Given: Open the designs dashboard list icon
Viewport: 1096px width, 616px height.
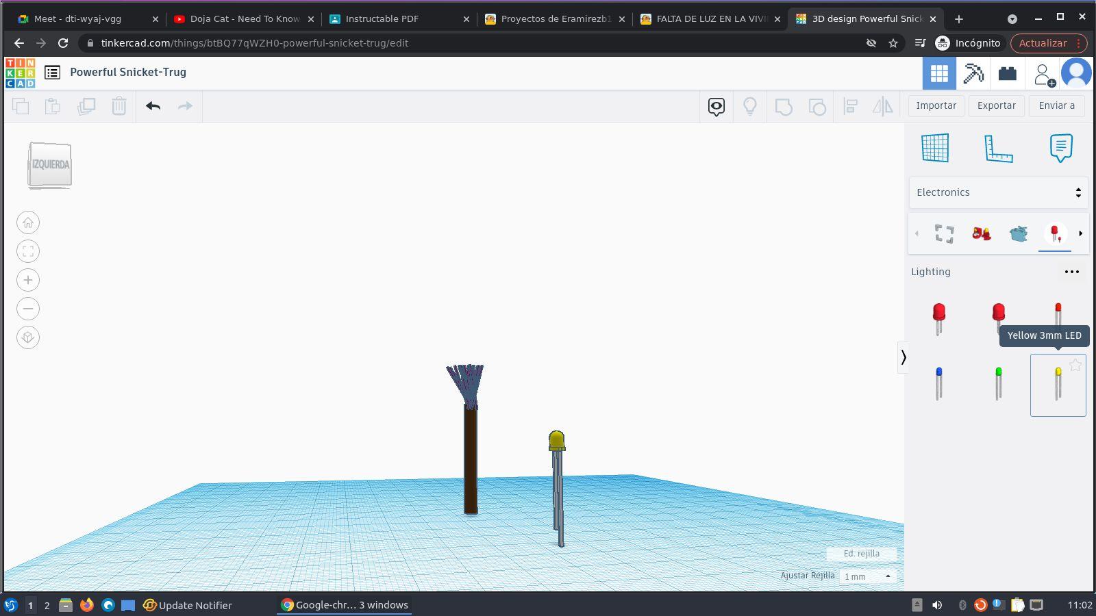Looking at the screenshot, I should point(52,73).
